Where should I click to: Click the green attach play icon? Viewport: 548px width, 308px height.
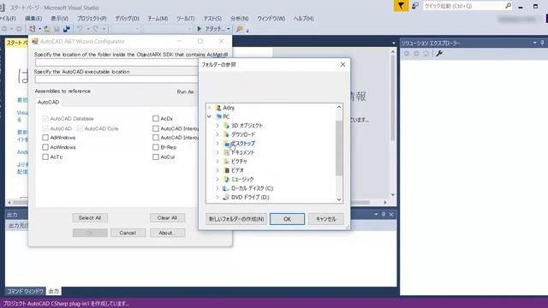200,28
